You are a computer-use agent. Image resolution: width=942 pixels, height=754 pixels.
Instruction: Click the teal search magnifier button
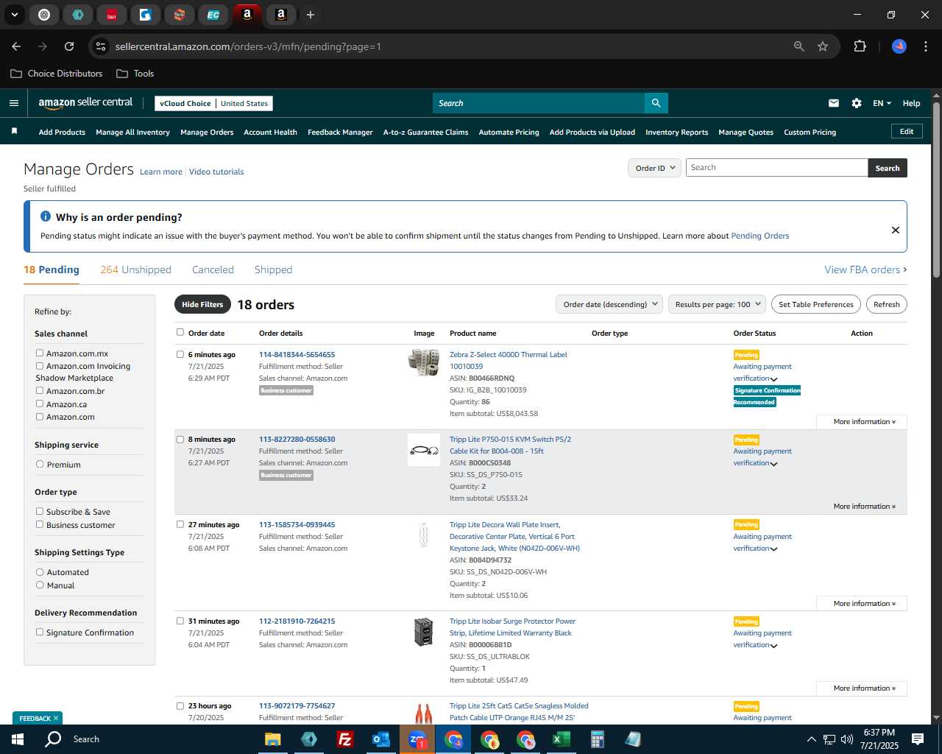coord(656,103)
